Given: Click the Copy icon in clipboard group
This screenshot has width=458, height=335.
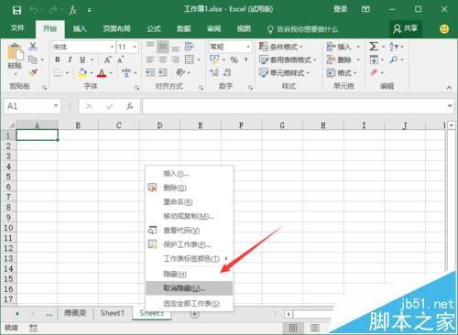Looking at the screenshot, I should [x=32, y=59].
